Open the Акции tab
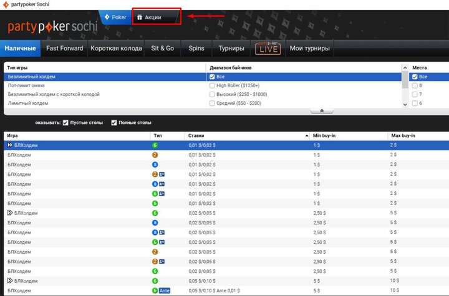 (x=156, y=17)
